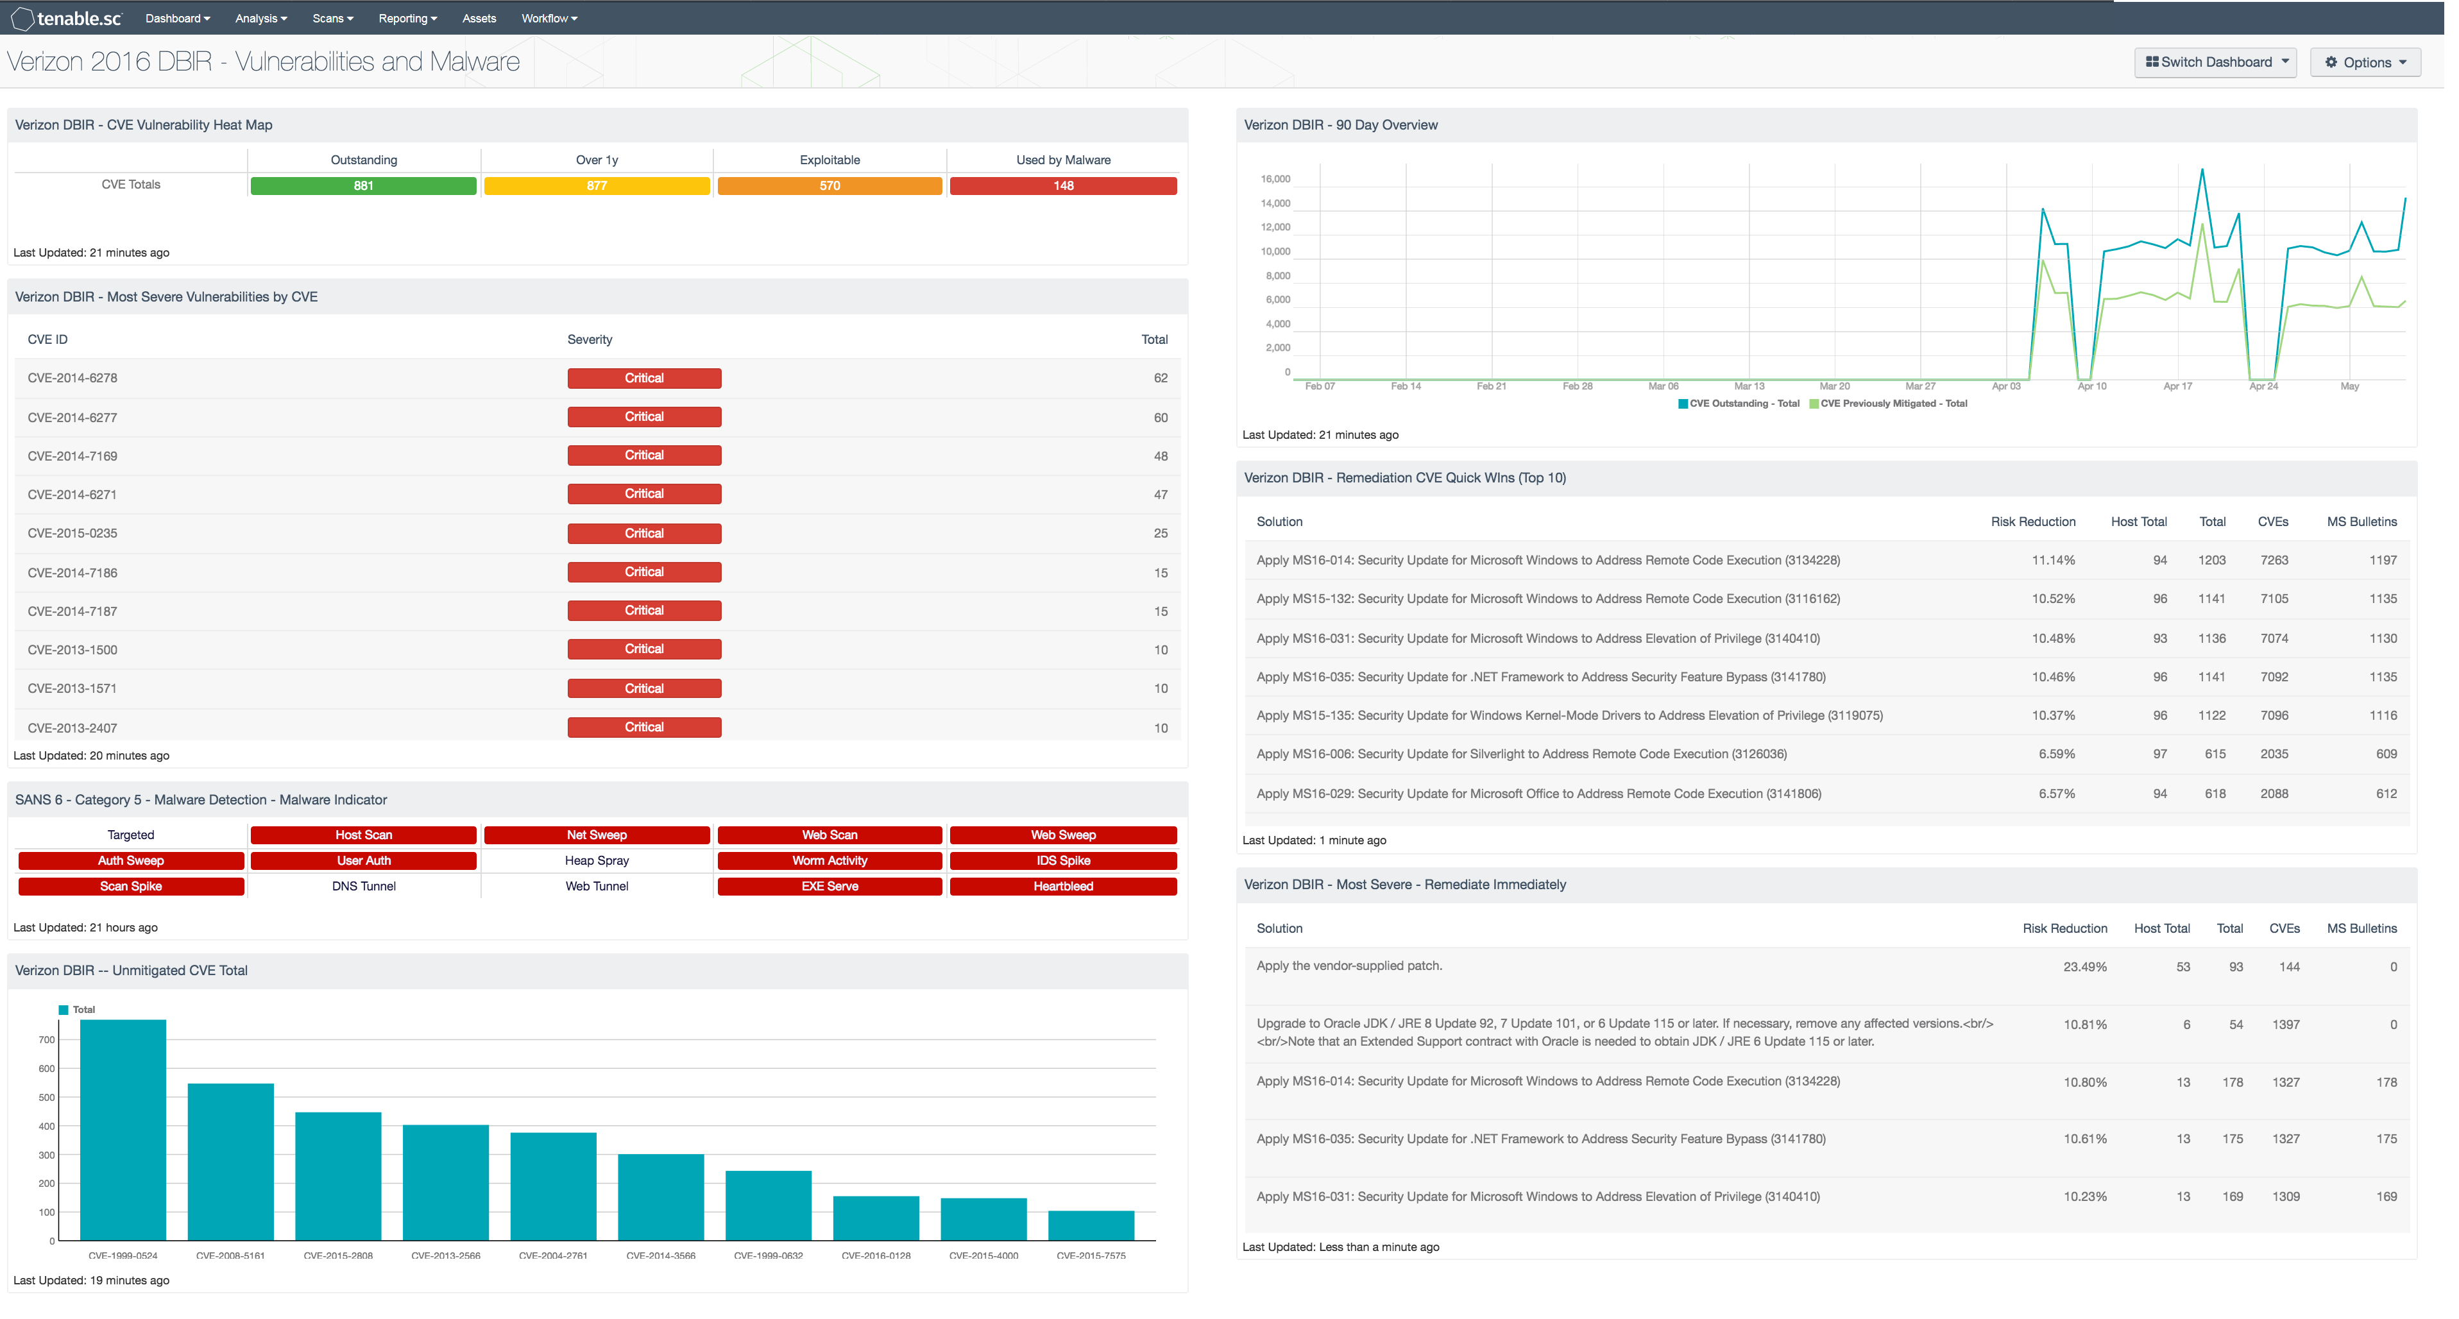
Task: Click the Web Scan malware indicator
Action: pyautogui.click(x=830, y=835)
